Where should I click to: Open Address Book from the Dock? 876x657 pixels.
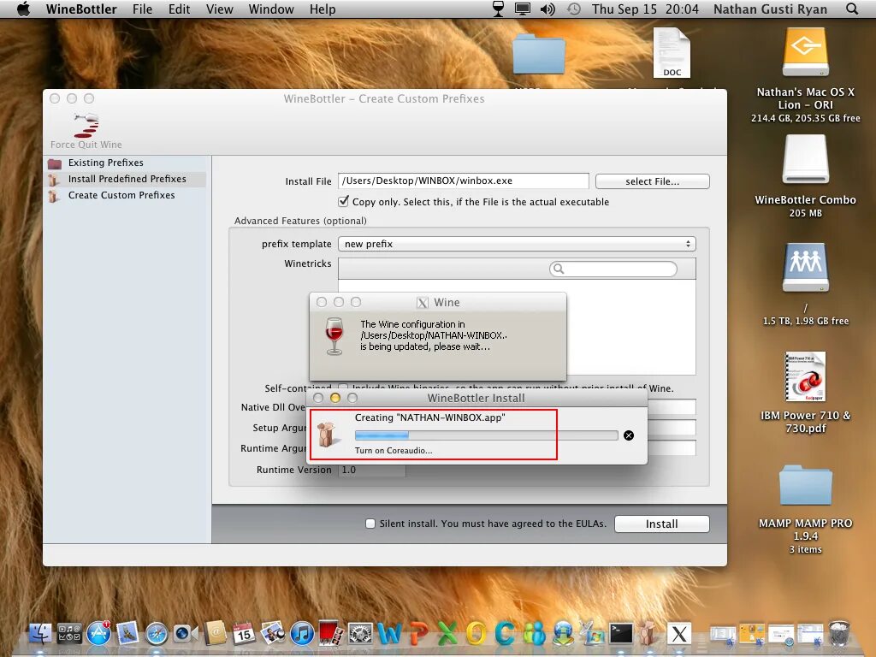pos(215,634)
